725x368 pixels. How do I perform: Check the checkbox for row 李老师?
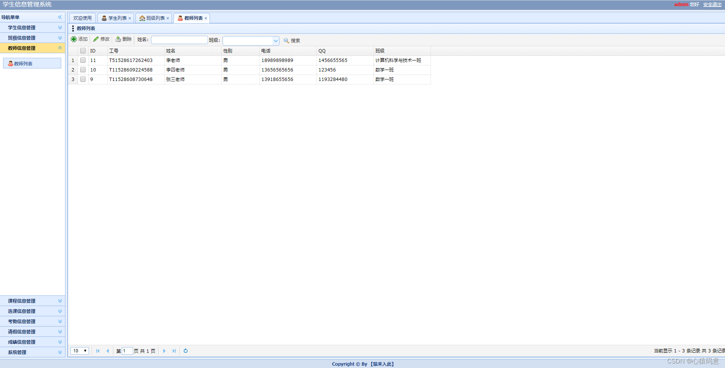[83, 60]
